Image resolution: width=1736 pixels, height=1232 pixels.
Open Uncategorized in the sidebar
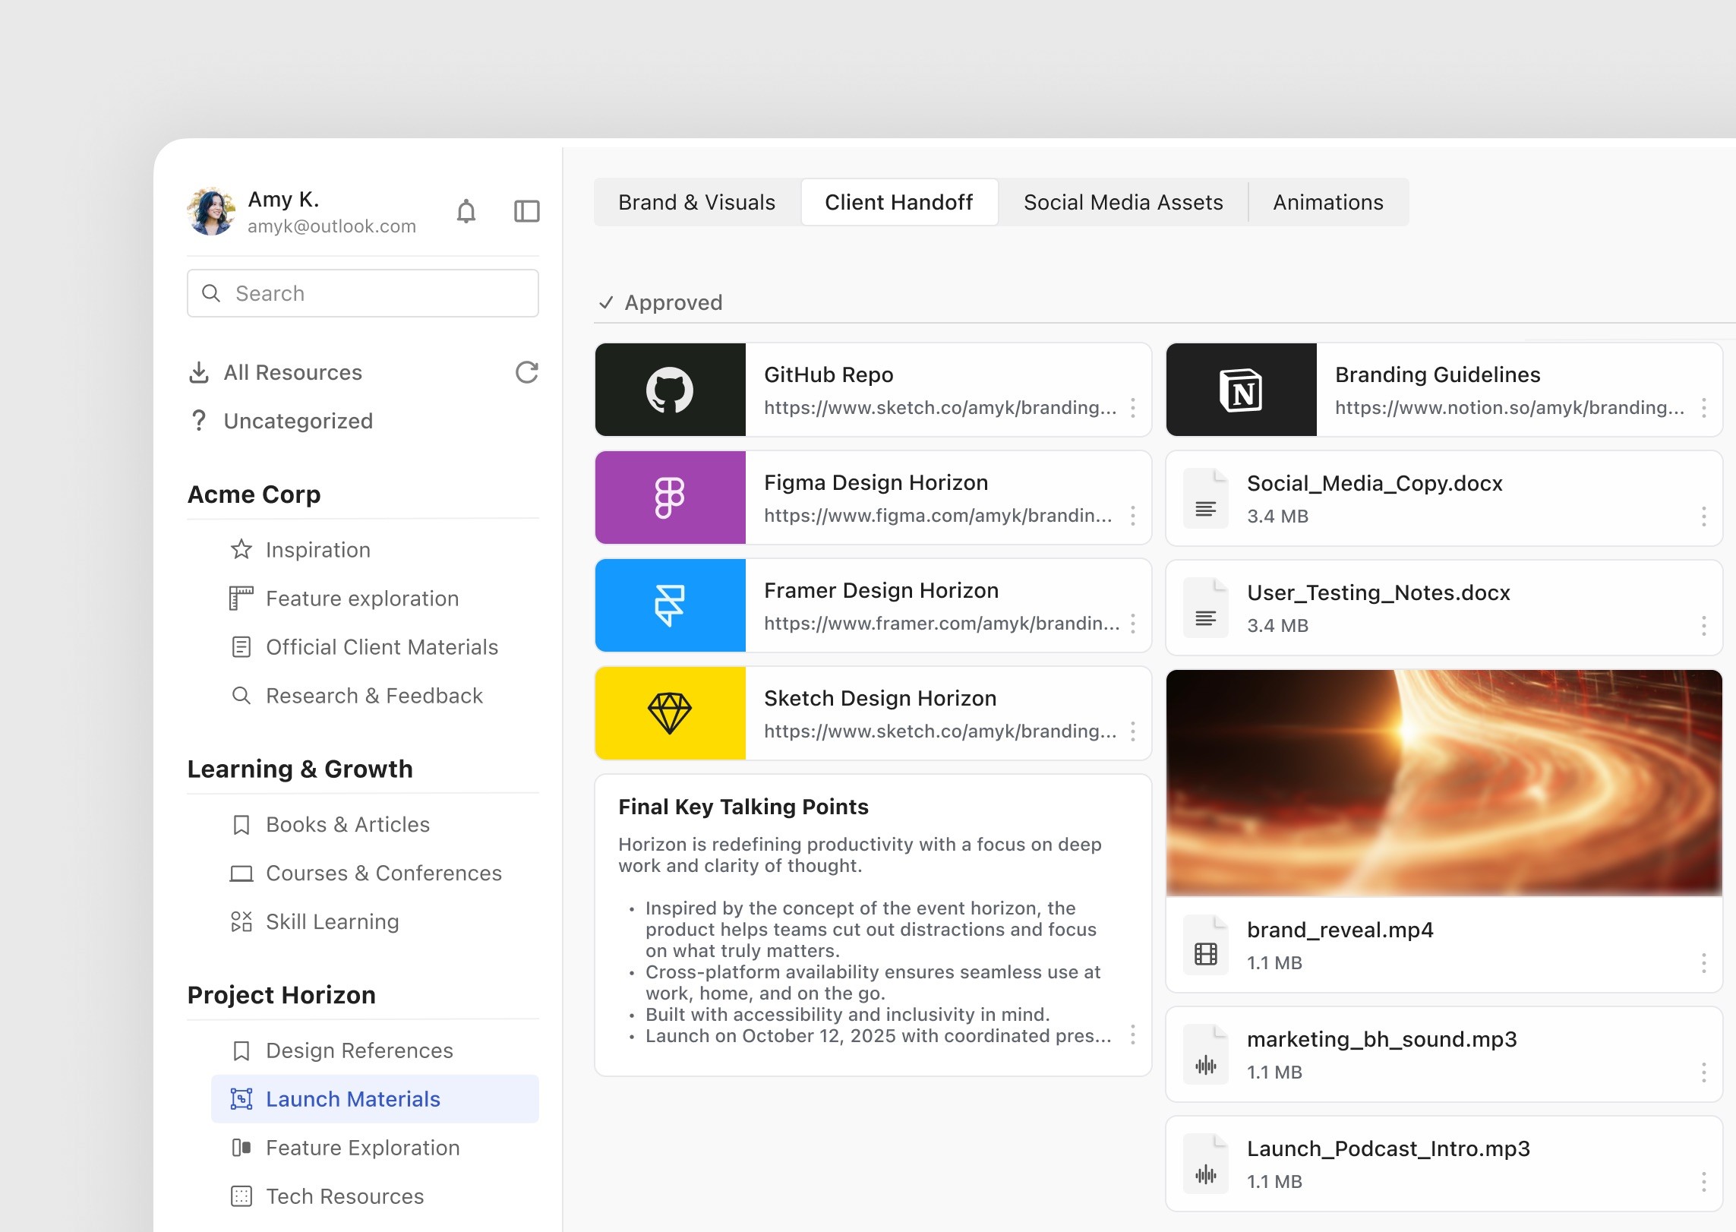(x=298, y=421)
